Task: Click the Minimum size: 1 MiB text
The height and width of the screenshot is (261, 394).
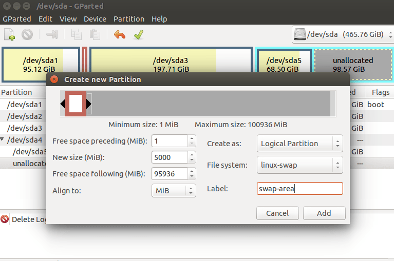Action: (143, 125)
